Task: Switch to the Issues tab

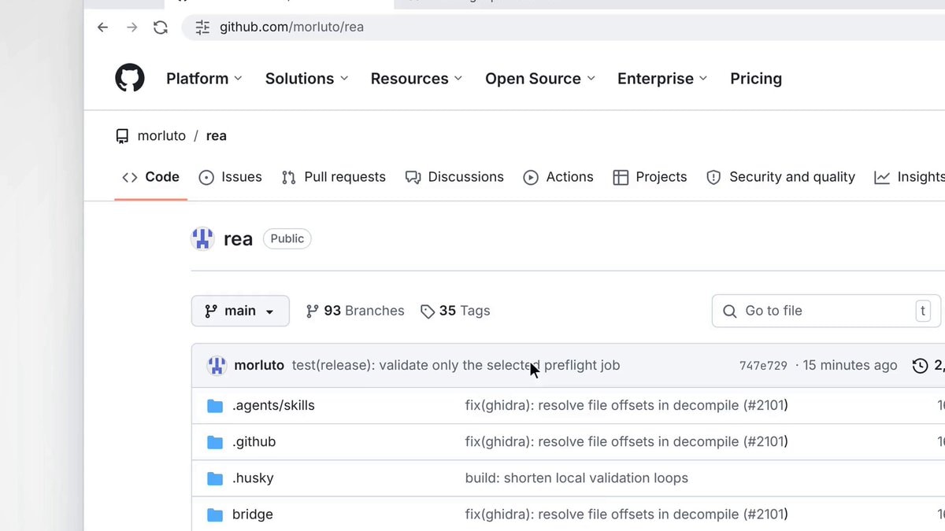Action: coord(230,177)
